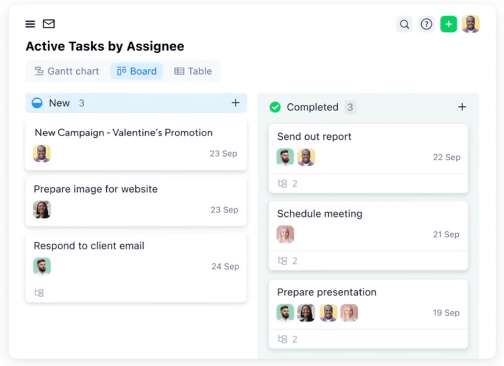504x366 pixels.
Task: Click bearded assignee avatar on Send out report
Action: point(285,157)
